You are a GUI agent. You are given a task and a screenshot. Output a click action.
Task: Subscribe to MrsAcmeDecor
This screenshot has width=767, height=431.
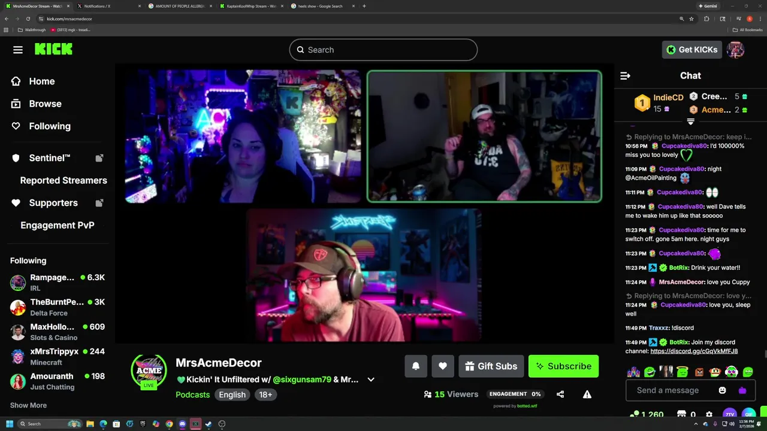click(563, 366)
